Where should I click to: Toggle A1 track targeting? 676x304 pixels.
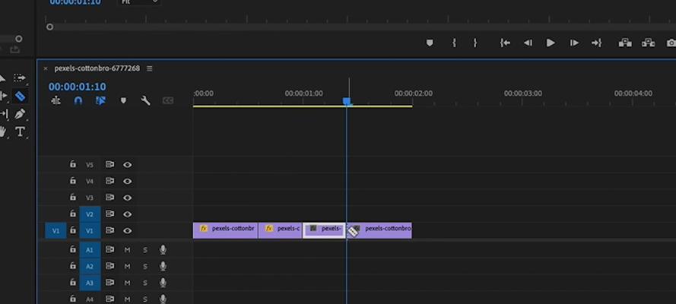(x=90, y=250)
